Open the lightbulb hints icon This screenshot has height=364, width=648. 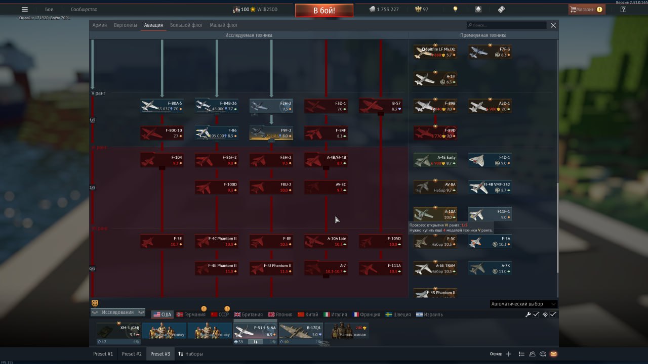tap(455, 9)
